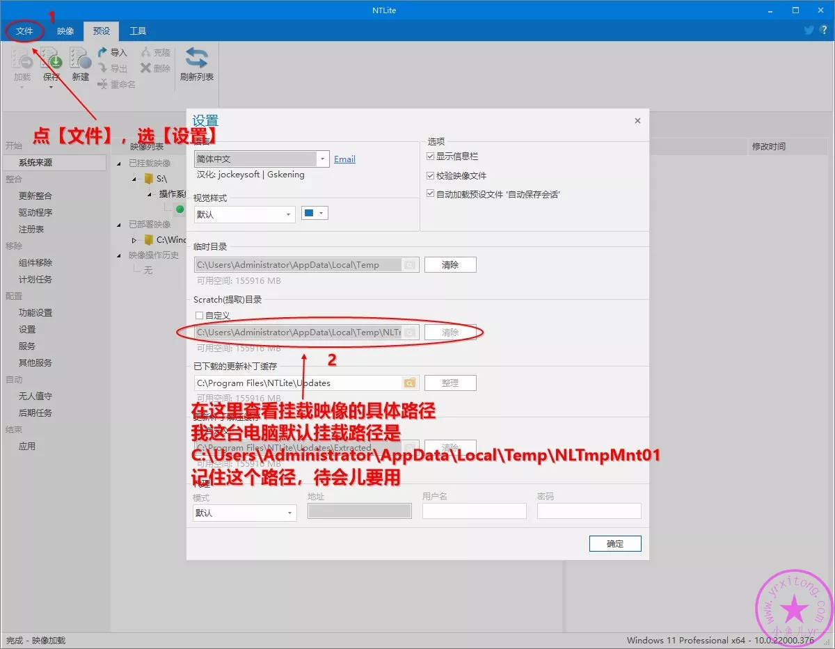Open the 文件 menu
Viewport: 835px width, 649px height.
(x=24, y=31)
